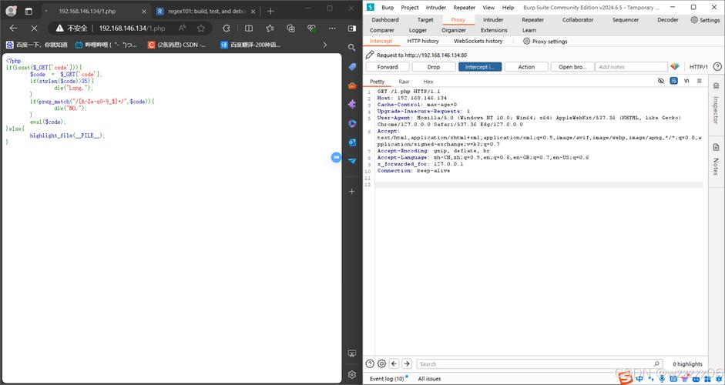Viewport: 725px width, 385px height.
Task: Switch to the Dashboard tab
Action: pos(385,20)
